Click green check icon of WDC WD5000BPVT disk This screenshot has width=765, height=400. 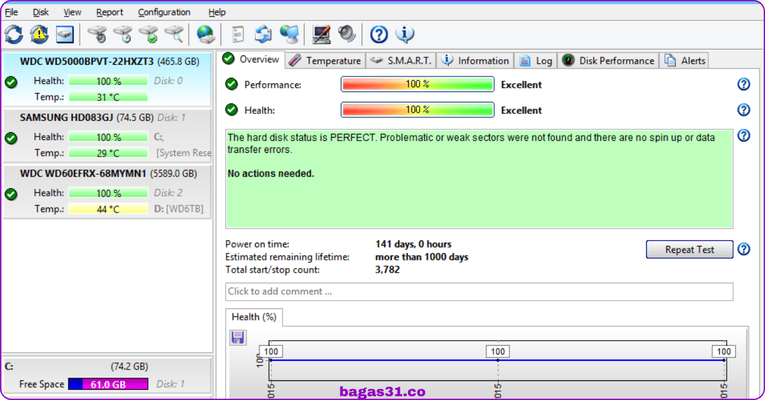click(11, 82)
